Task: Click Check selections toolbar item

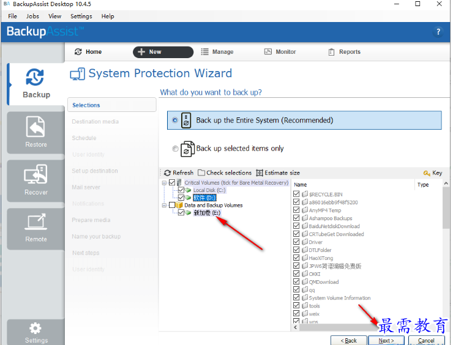Action: click(225, 172)
